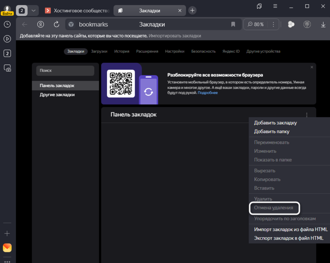Reload the page with the refresh icon
Screen dimensions: 330x263
(x=56, y=25)
